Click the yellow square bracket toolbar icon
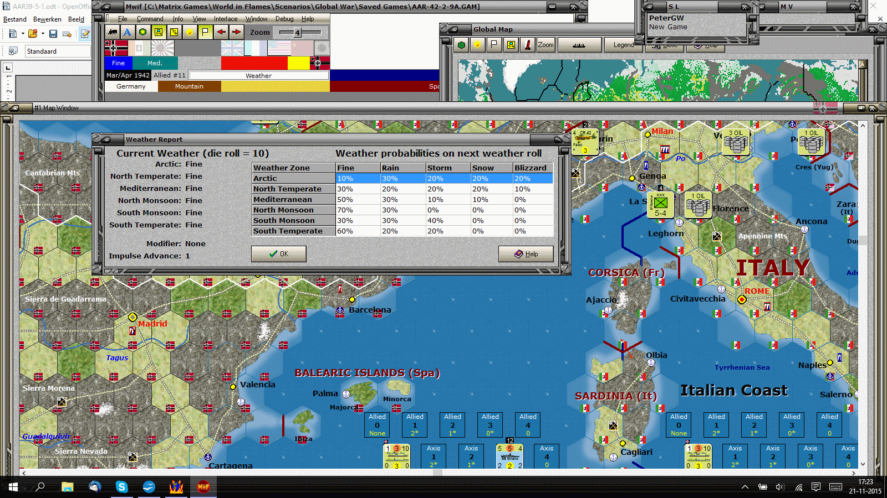The image size is (887, 498). (x=174, y=32)
